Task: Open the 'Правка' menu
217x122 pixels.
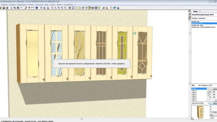Action: coord(4,4)
